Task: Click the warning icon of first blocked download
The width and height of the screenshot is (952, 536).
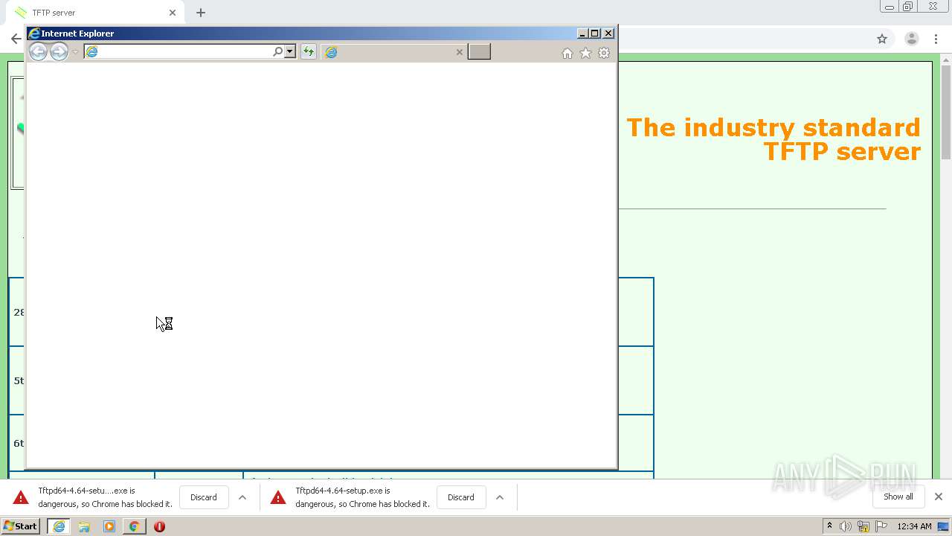Action: pyautogui.click(x=21, y=497)
